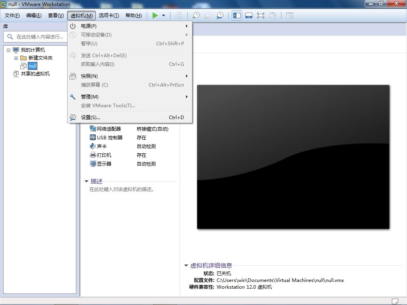Click the My Computer monitor icon
The height and width of the screenshot is (305, 407).
(x=16, y=50)
